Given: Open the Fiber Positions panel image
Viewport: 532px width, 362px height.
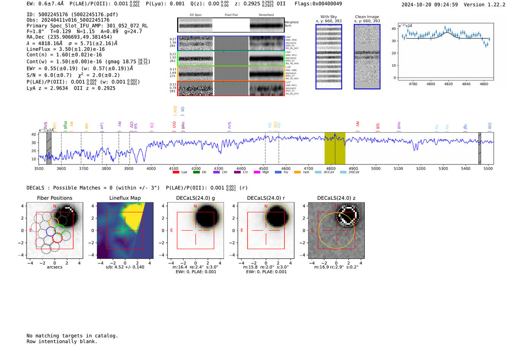Looking at the screenshot, I should pos(55,231).
